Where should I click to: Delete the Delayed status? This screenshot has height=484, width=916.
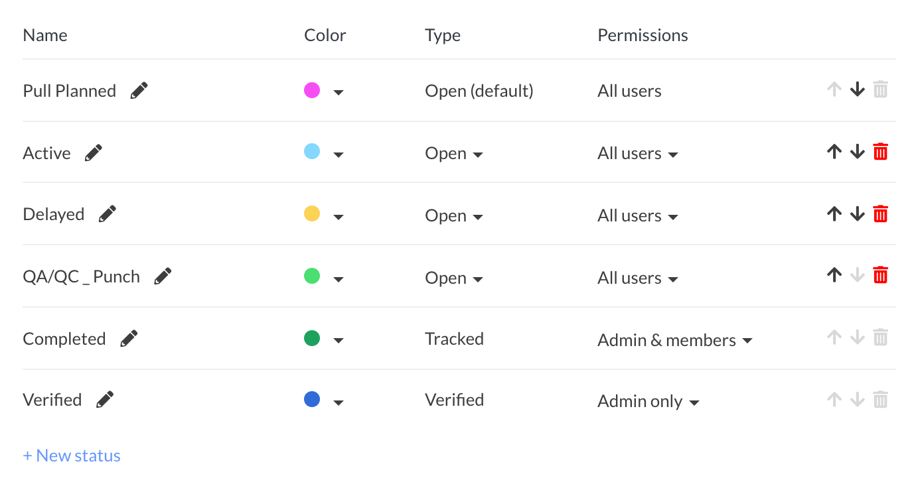(880, 214)
